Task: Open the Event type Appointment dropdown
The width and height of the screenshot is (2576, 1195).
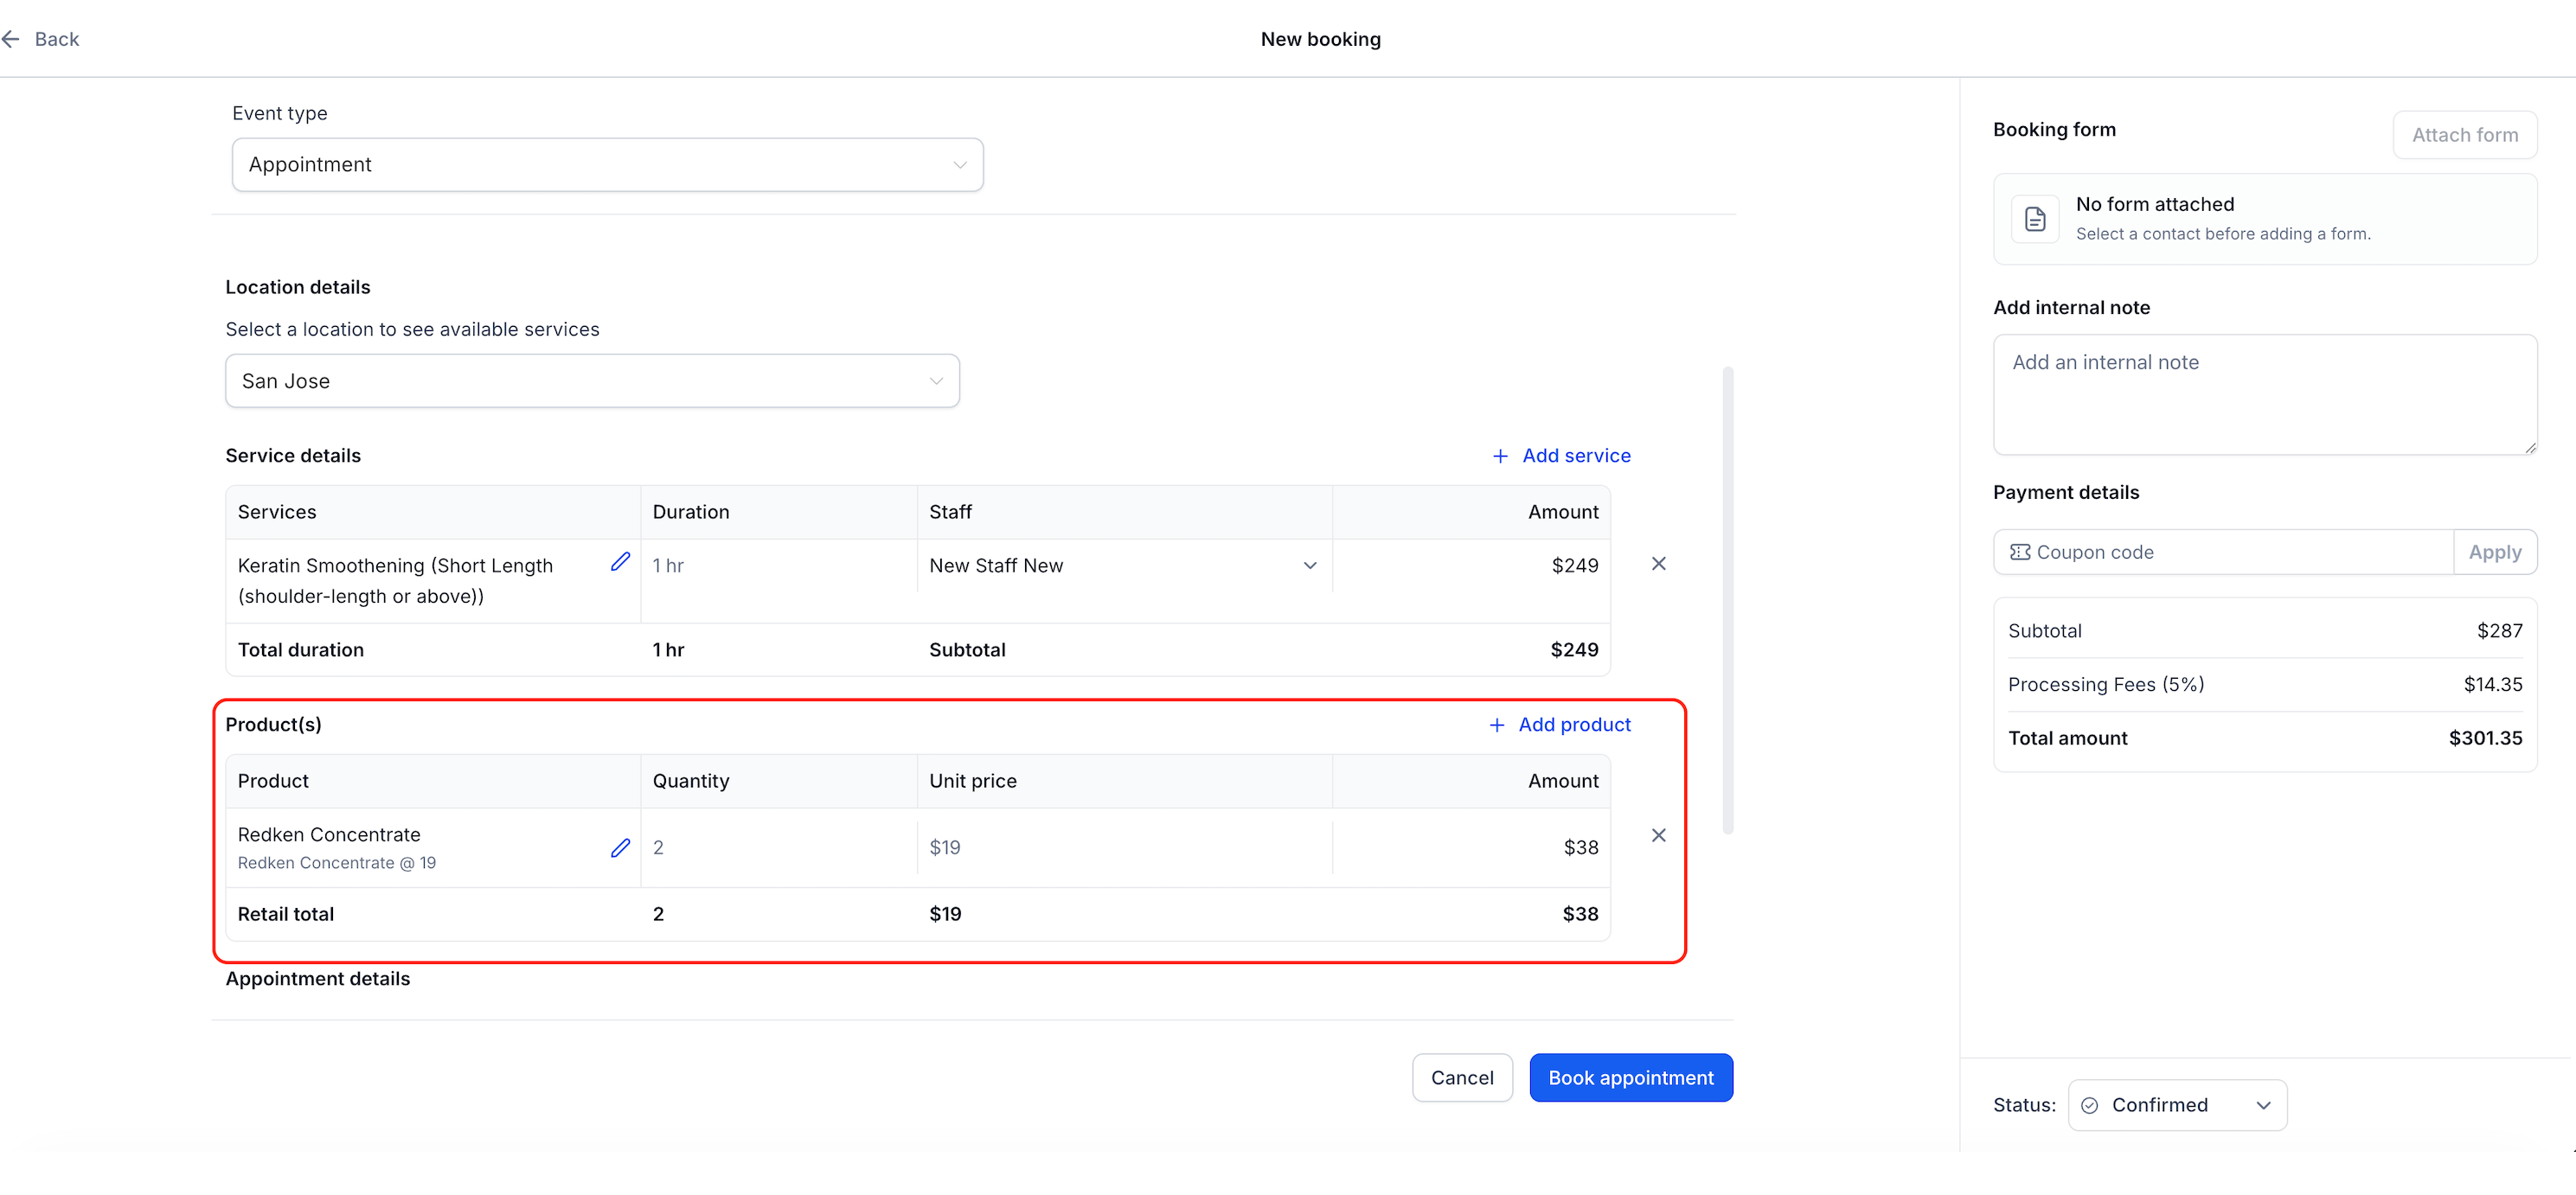Action: pyautogui.click(x=607, y=165)
